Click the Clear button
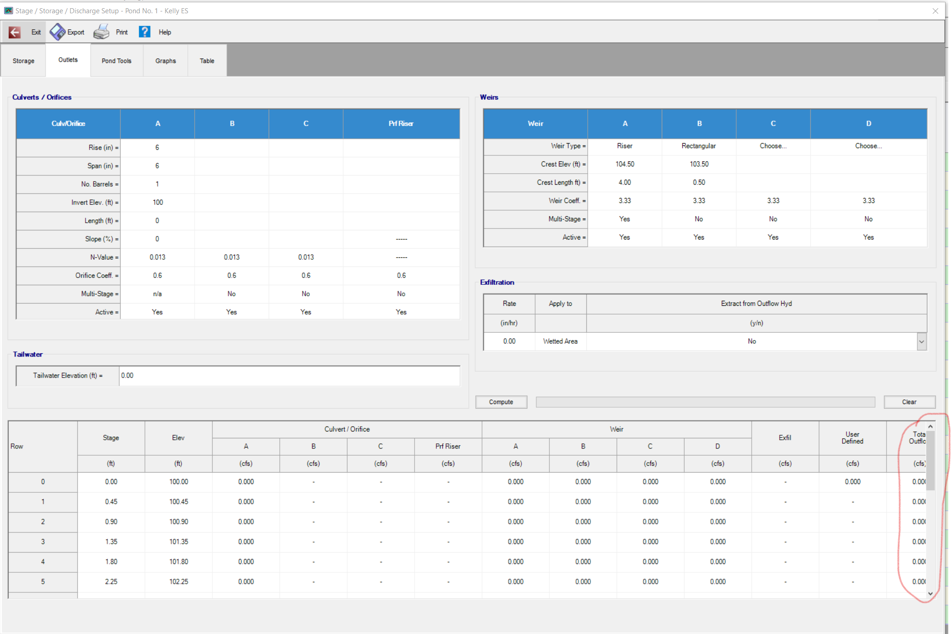Screen dimensions: 951x634 [x=909, y=402]
